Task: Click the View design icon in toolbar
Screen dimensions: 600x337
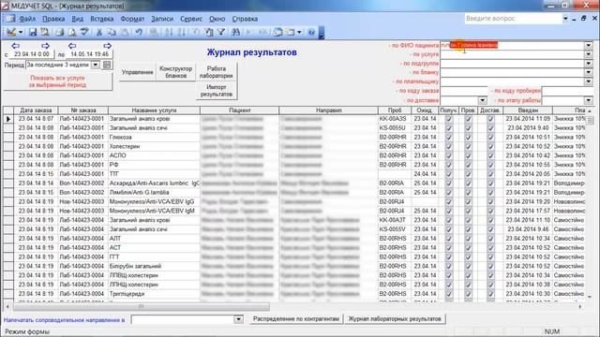Action: (x=11, y=32)
